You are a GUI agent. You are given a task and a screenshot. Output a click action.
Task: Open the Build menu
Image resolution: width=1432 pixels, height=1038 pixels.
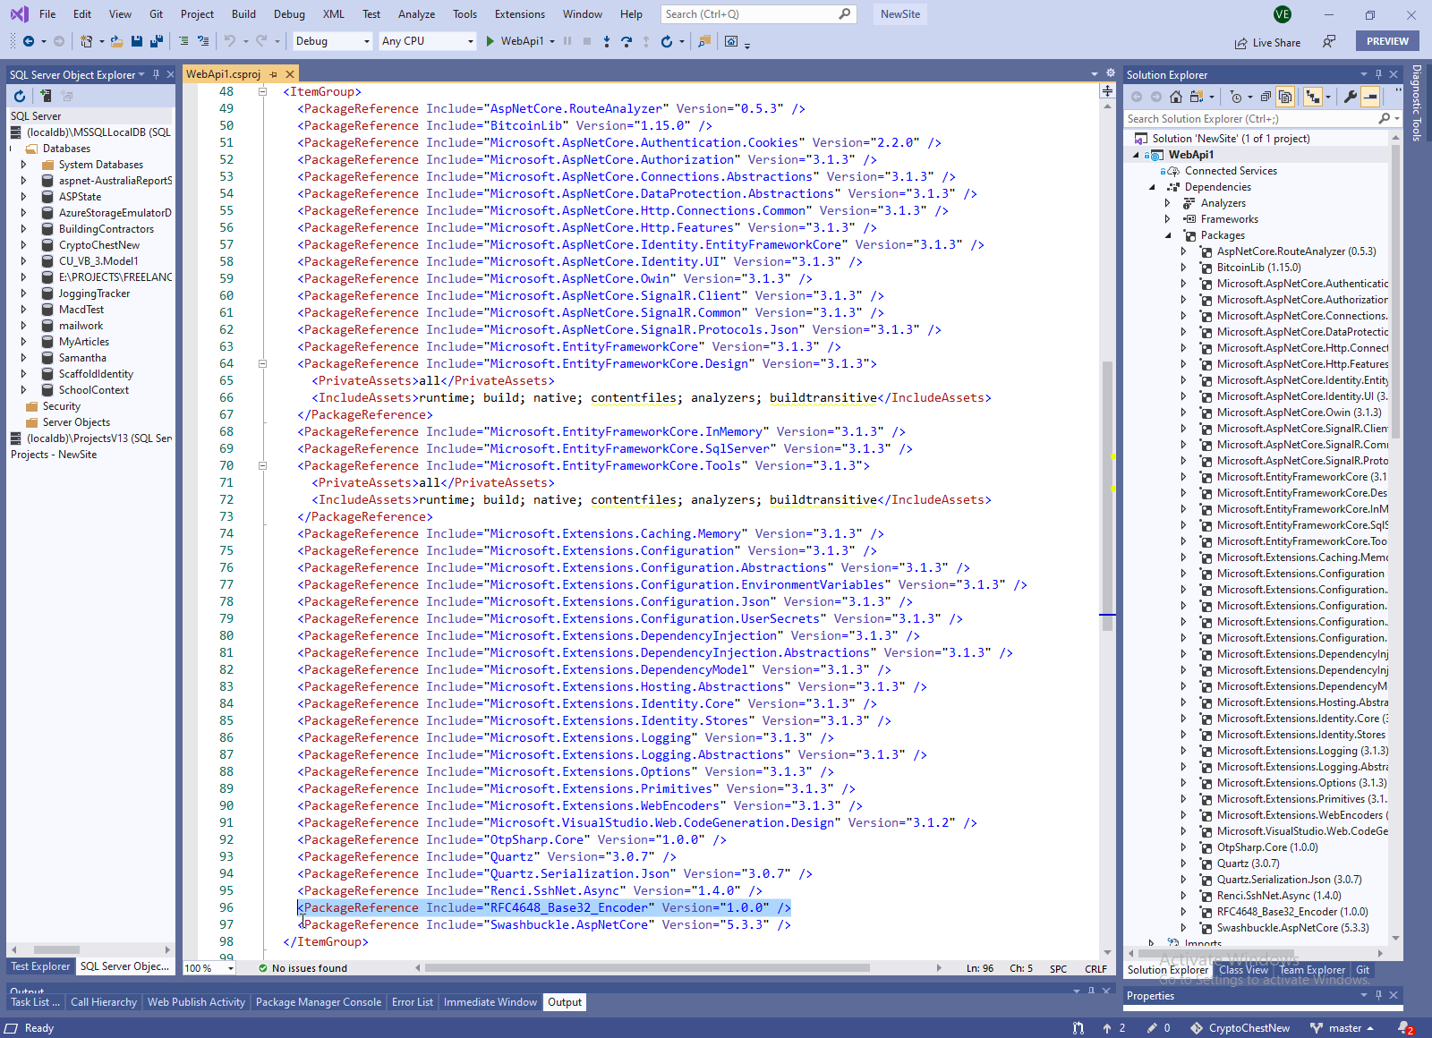[243, 14]
